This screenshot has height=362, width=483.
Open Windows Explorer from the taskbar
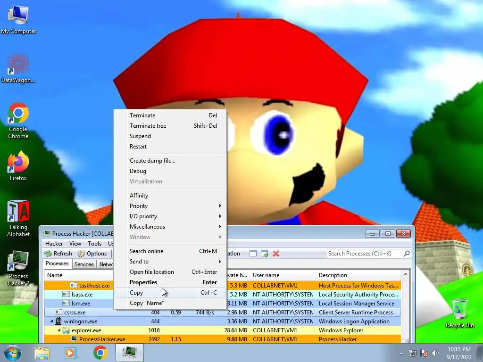coord(42,353)
